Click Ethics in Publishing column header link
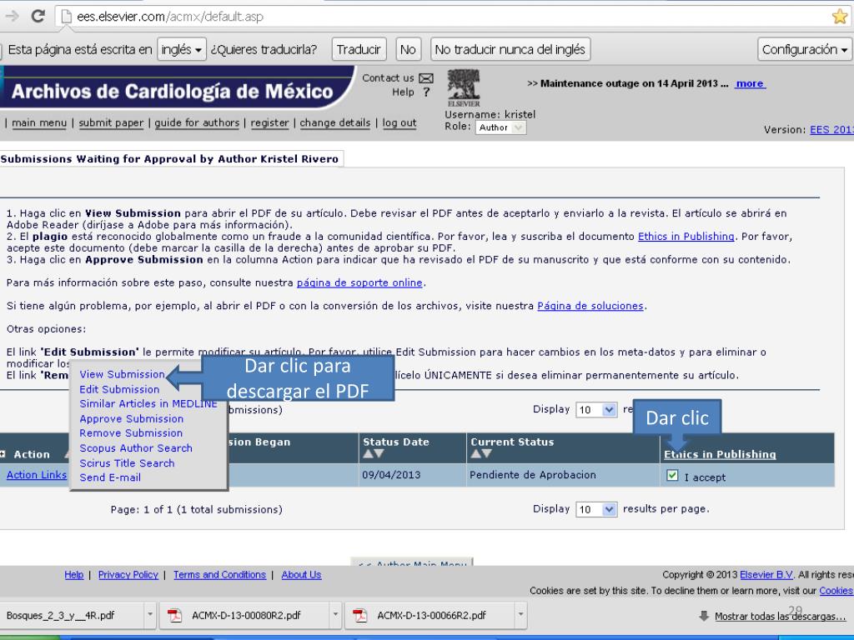Viewport: 854px width, 640px height. tap(720, 454)
